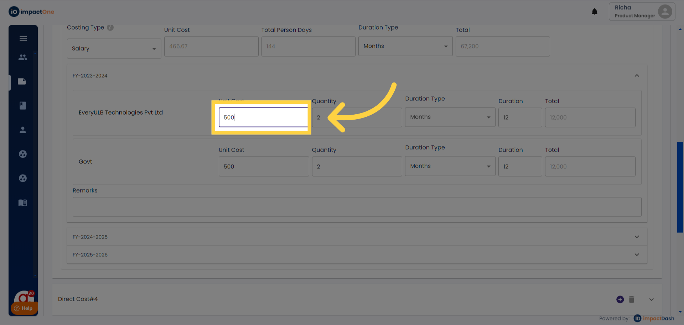Click the impactOne logo
This screenshot has width=684, height=325.
pos(31,12)
